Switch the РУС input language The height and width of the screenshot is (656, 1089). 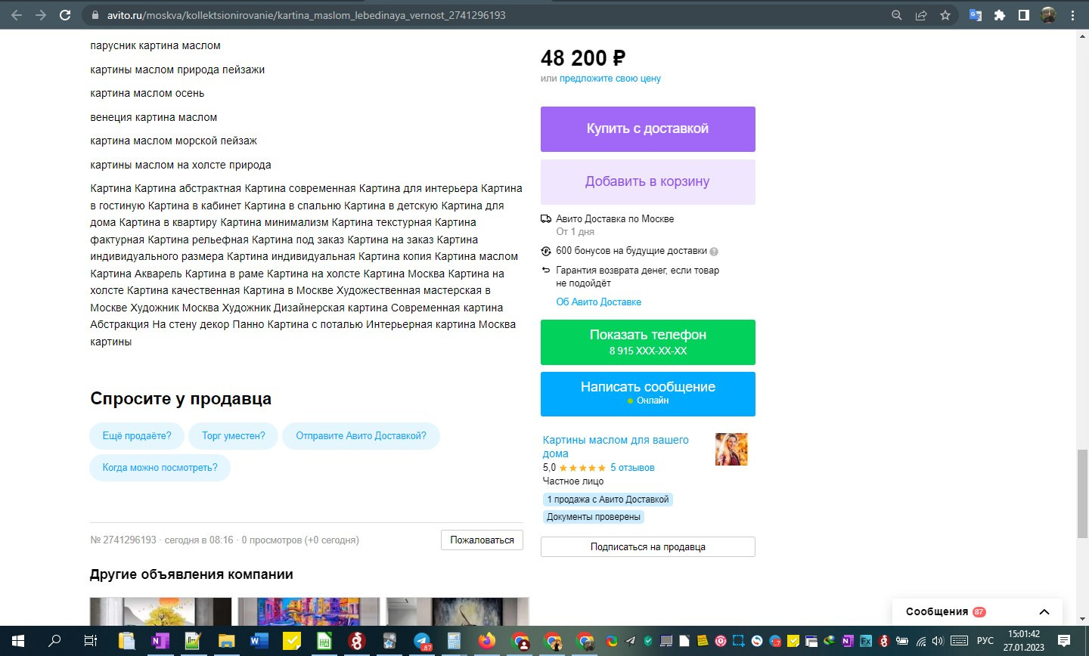click(x=985, y=641)
